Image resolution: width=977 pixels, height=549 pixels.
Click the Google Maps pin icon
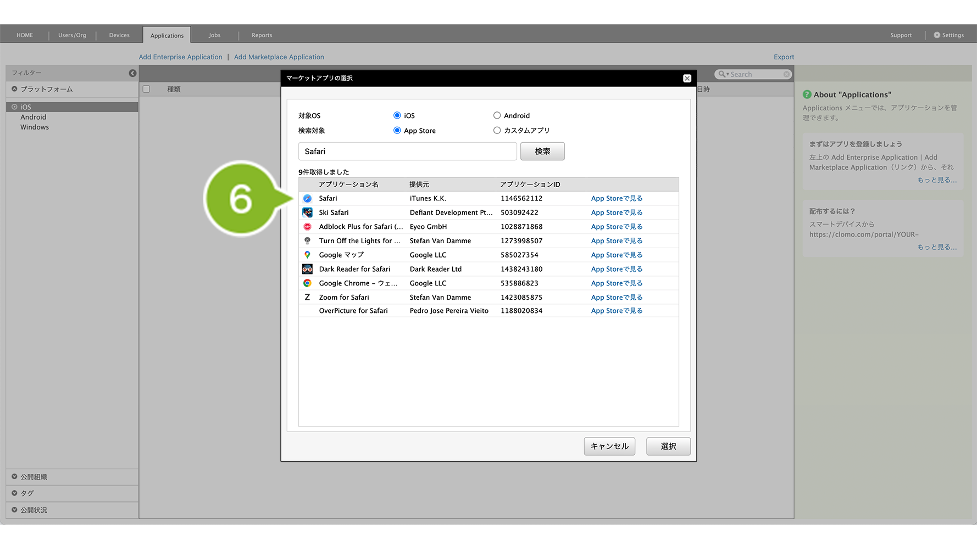307,255
